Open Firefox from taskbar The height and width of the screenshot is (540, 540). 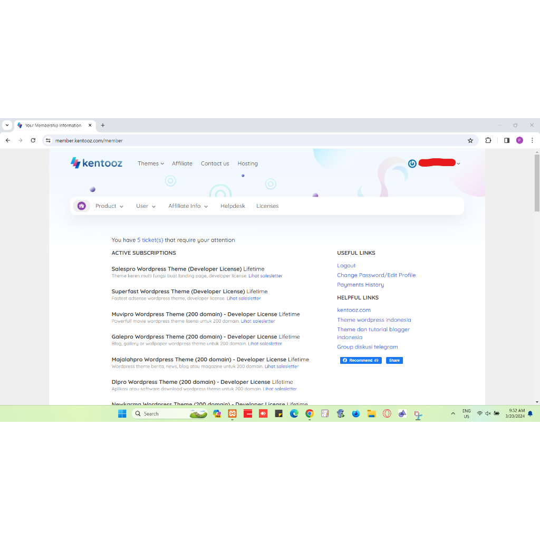[x=356, y=413]
